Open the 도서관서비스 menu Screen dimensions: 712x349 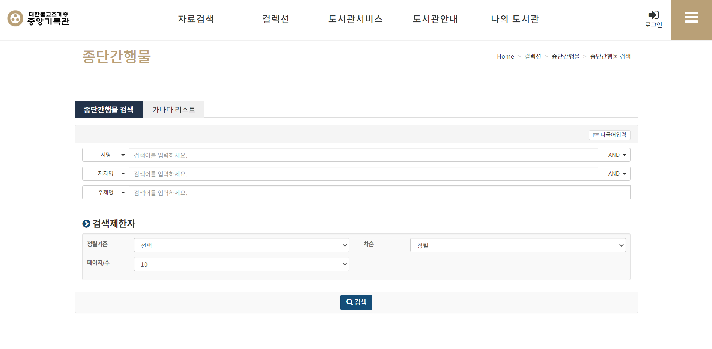[x=355, y=19]
